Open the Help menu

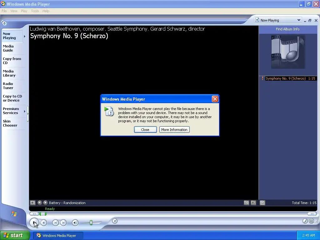[46, 11]
